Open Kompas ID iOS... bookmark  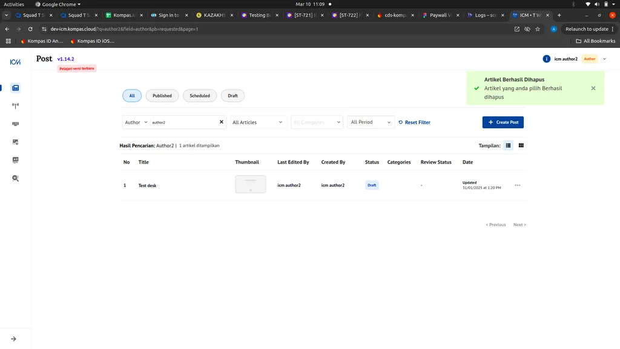[x=92, y=41]
